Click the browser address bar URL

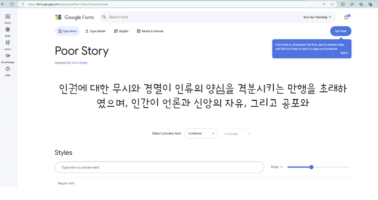[x=68, y=4]
